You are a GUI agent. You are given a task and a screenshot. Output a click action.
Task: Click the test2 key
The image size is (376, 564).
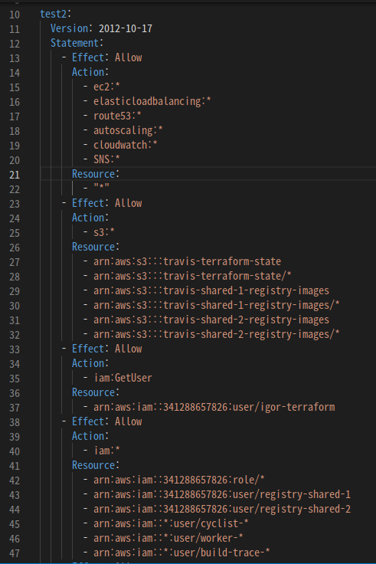[x=53, y=14]
